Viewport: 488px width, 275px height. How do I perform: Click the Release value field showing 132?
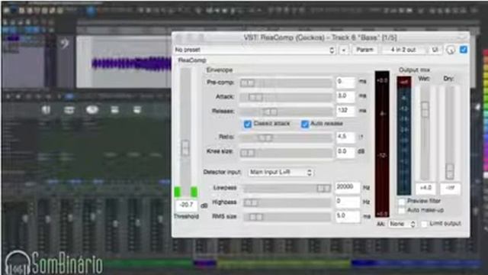pos(345,111)
